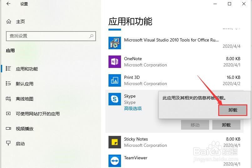This screenshot has width=252, height=168.
Task: Click the 设置 window title
Action: tap(24, 4)
